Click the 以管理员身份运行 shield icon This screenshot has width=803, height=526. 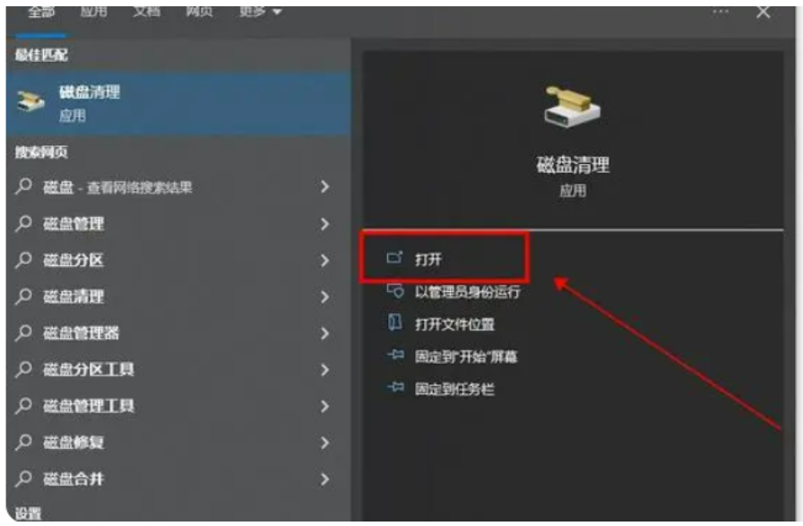click(395, 291)
